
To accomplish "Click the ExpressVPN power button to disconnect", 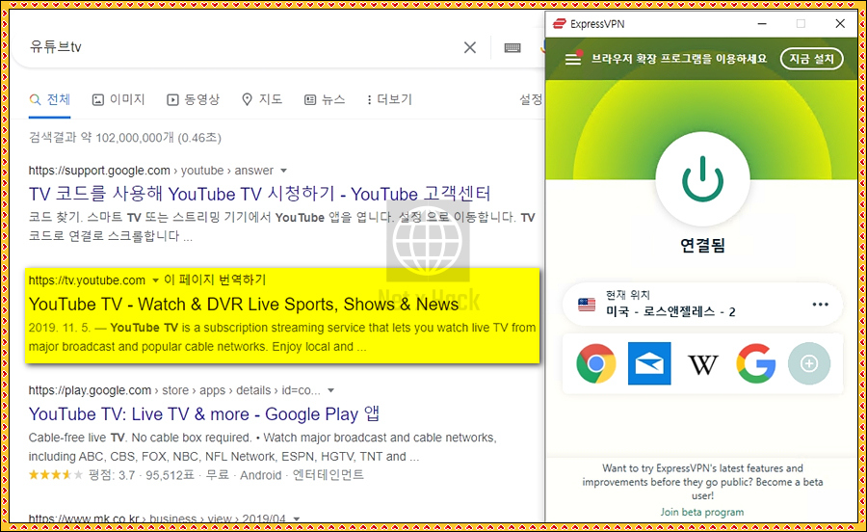I will (x=702, y=179).
